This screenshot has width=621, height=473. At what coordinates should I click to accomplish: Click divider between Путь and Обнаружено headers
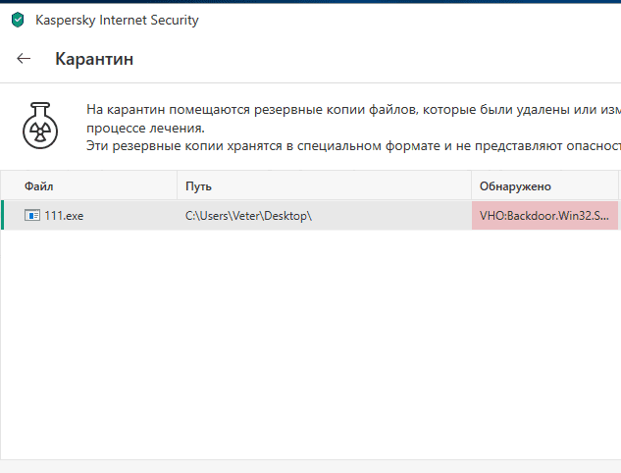[x=472, y=185]
